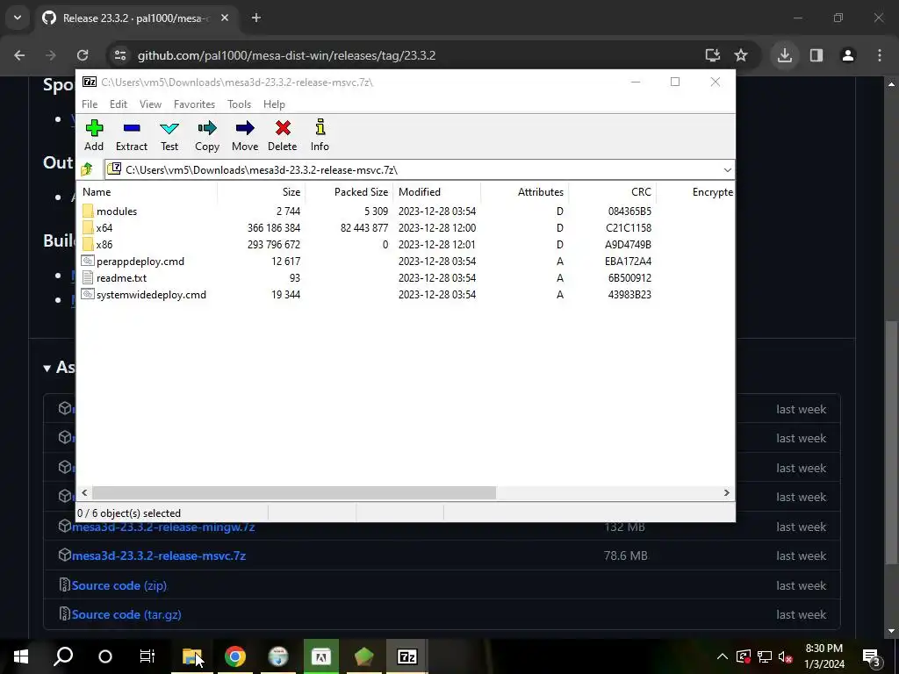Viewport: 899px width, 674px height.
Task: Select systemwidedeploy.cmd file icon
Action: (x=88, y=294)
